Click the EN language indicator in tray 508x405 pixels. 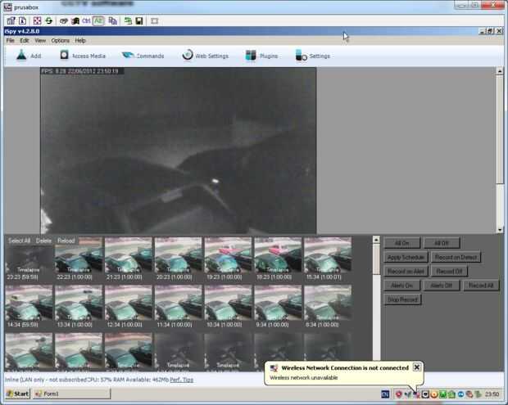tap(386, 394)
